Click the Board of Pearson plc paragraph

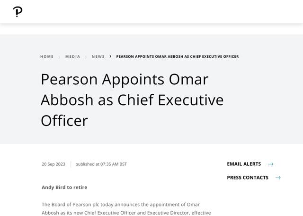[x=126, y=209]
